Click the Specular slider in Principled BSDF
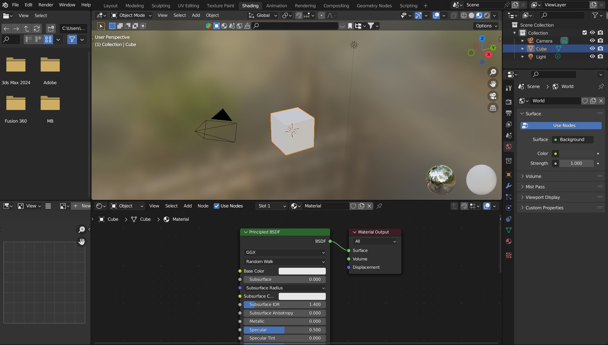This screenshot has height=345, width=608. point(284,330)
